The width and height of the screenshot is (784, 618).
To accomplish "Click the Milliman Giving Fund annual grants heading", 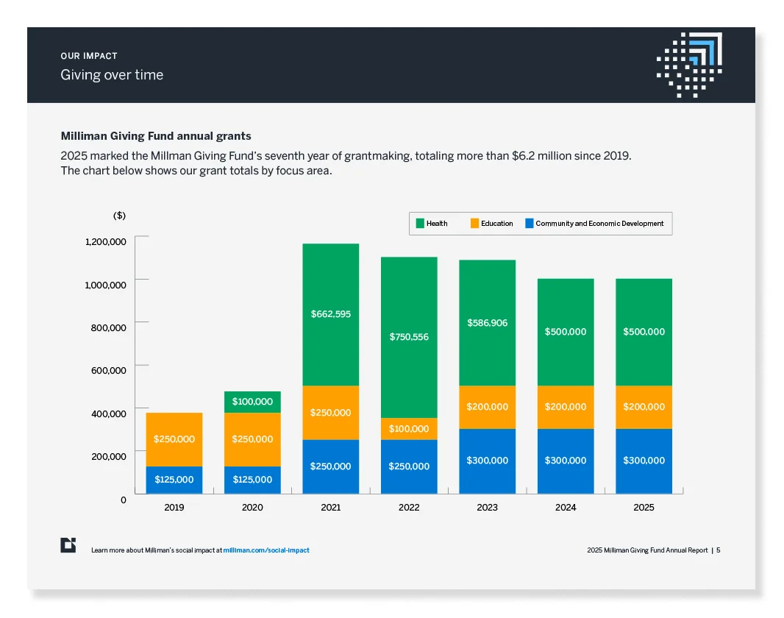I will coord(156,136).
